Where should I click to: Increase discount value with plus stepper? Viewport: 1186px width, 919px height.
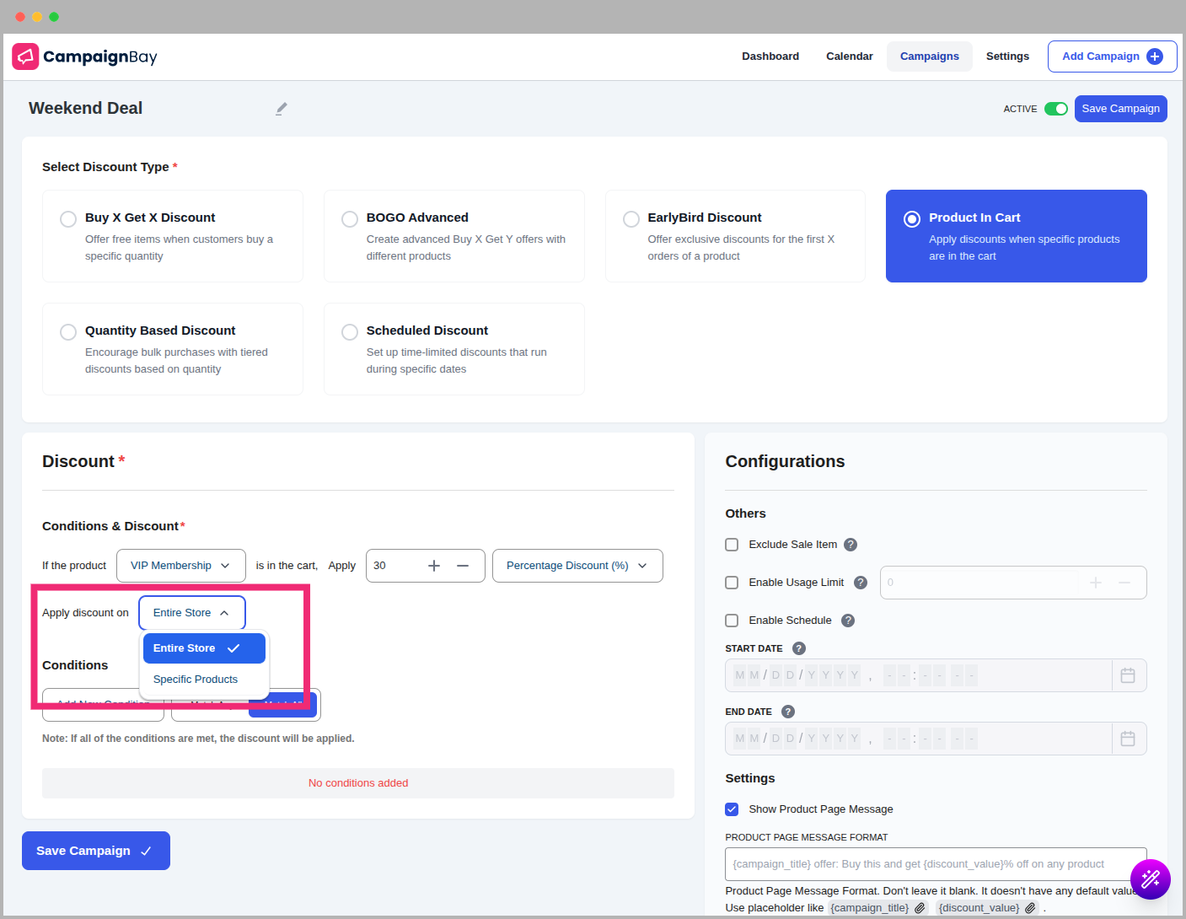434,566
